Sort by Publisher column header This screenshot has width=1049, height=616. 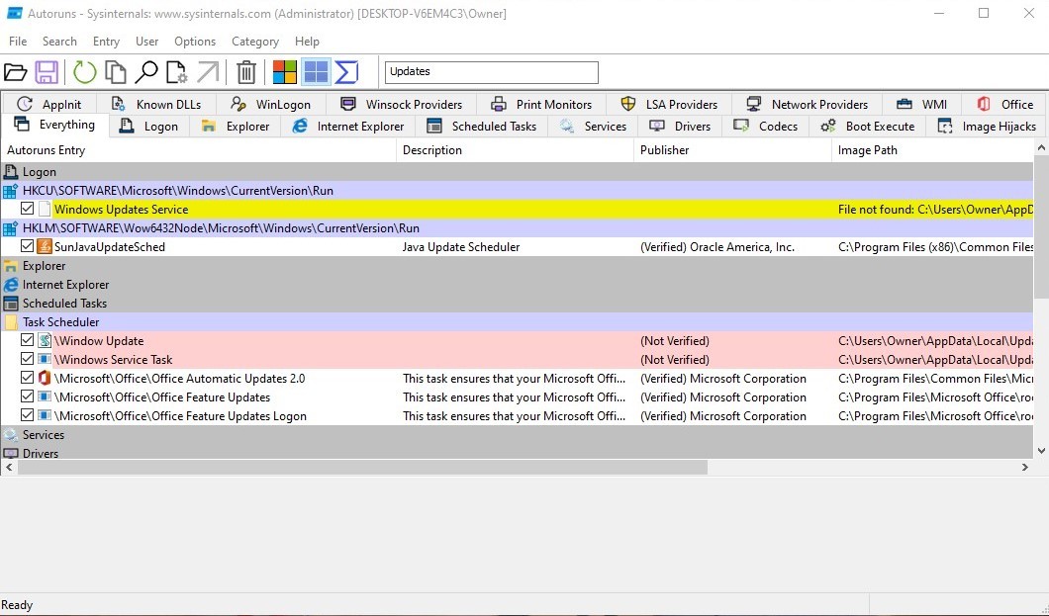732,149
